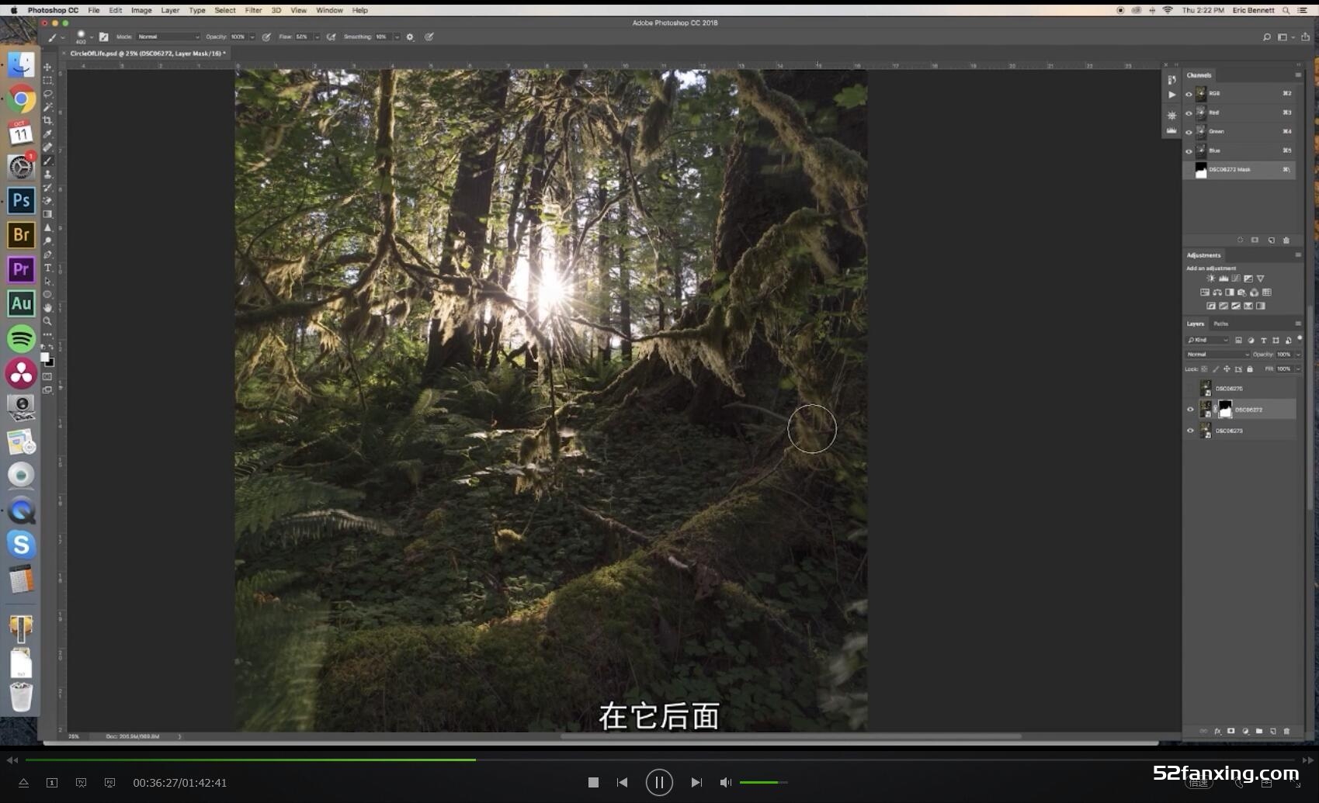The image size is (1319, 803).
Task: Open layer Opacity dropdown arrow
Action: click(1298, 355)
